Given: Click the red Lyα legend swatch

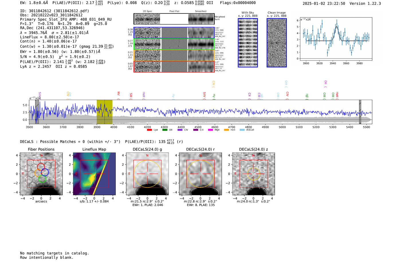Looking at the screenshot, I should (149, 130).
